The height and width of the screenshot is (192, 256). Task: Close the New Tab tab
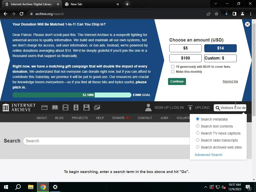118,4
